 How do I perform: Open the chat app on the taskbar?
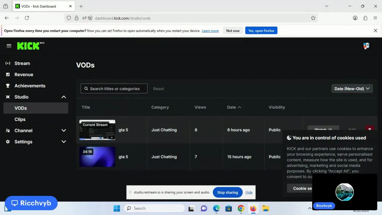(204, 208)
